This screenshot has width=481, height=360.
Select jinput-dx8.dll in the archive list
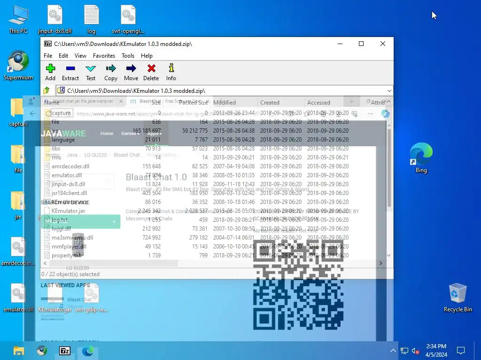pos(68,184)
